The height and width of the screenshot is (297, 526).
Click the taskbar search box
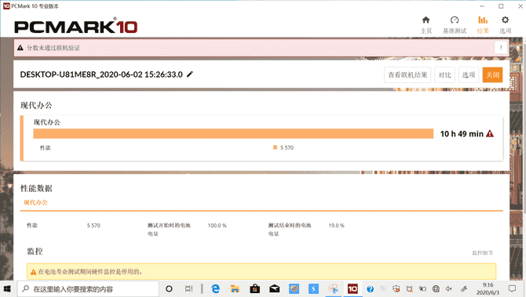coord(88,288)
